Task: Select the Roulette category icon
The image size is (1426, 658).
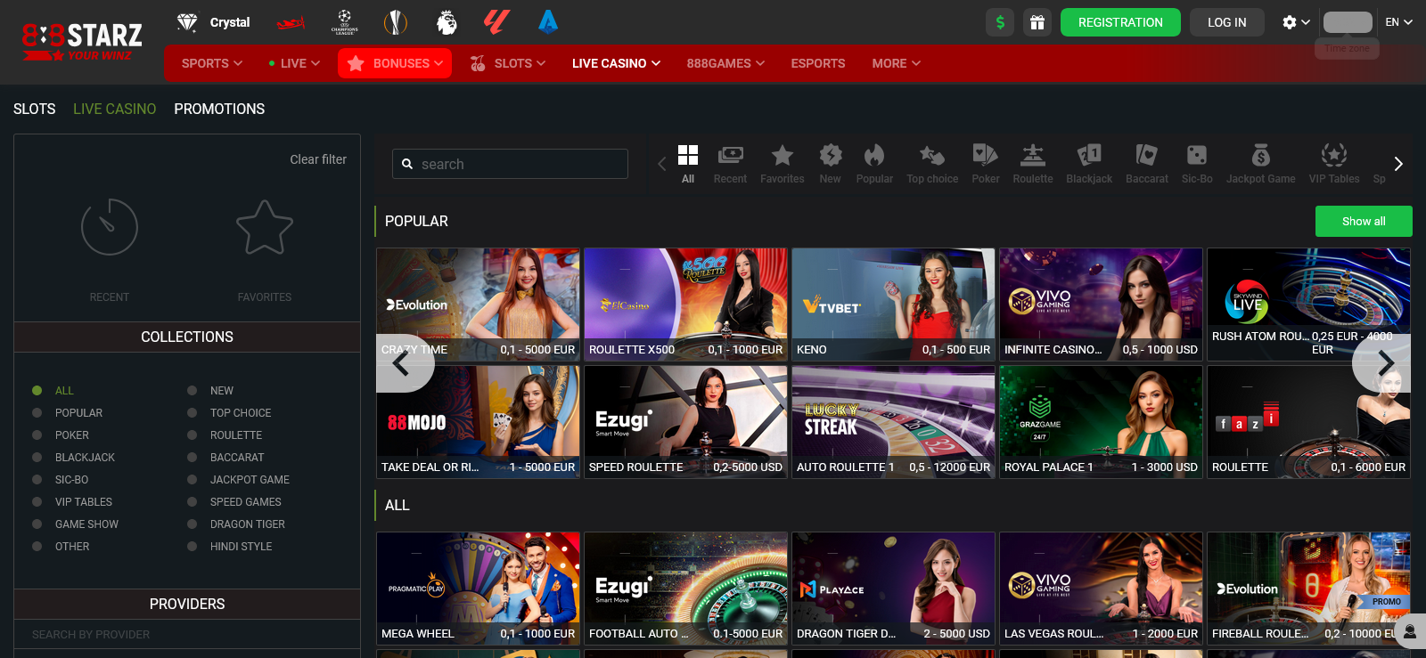Action: (x=1033, y=165)
